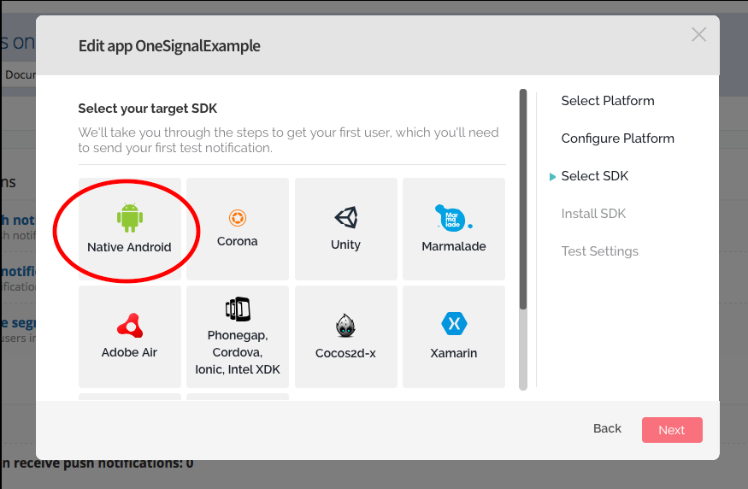Image resolution: width=748 pixels, height=489 pixels.
Task: Click the Back button
Action: (x=607, y=429)
